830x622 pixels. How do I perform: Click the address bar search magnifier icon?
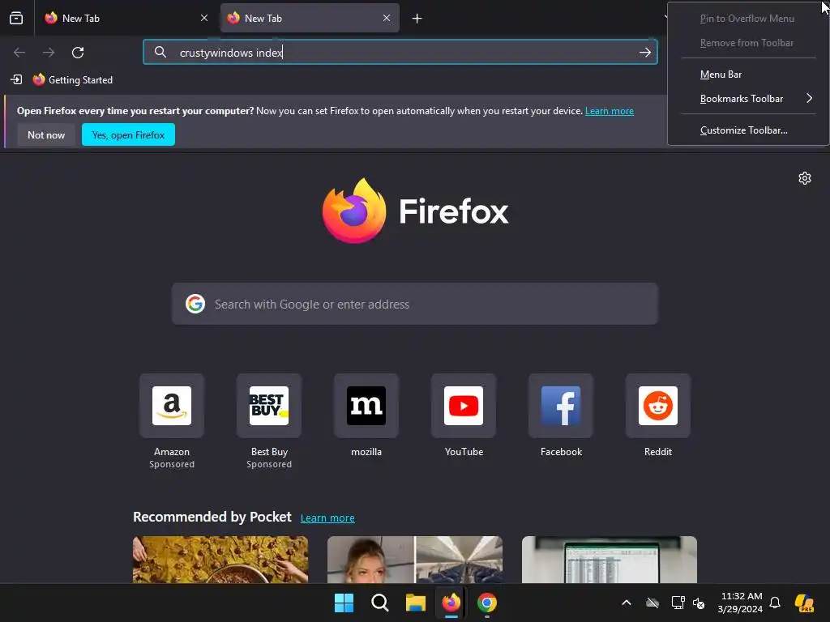(160, 52)
